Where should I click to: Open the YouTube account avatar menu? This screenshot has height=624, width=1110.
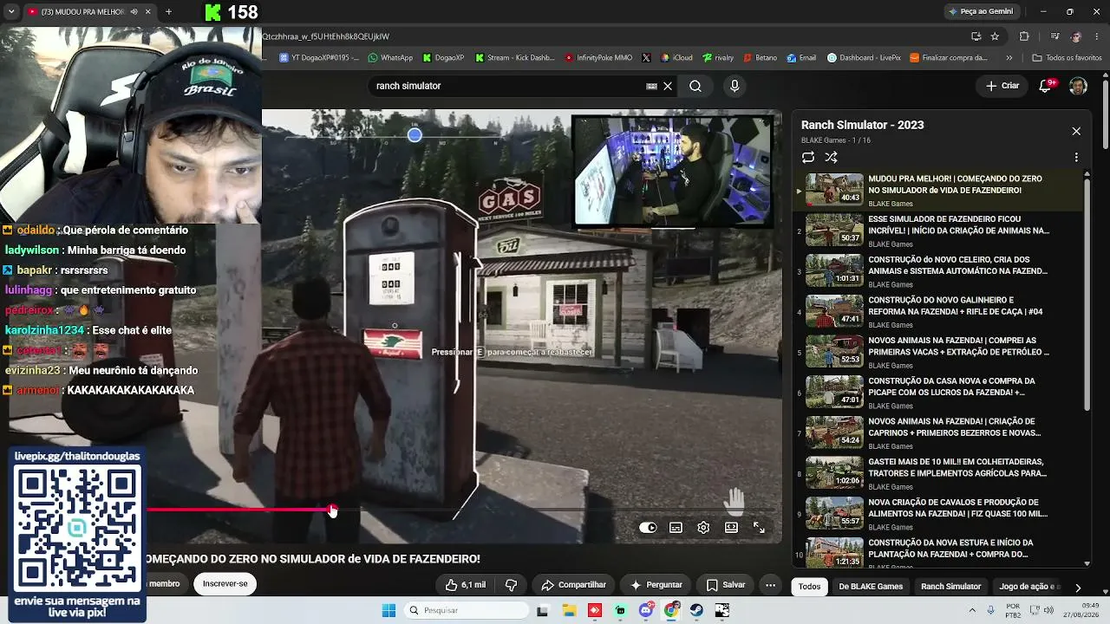coord(1078,86)
